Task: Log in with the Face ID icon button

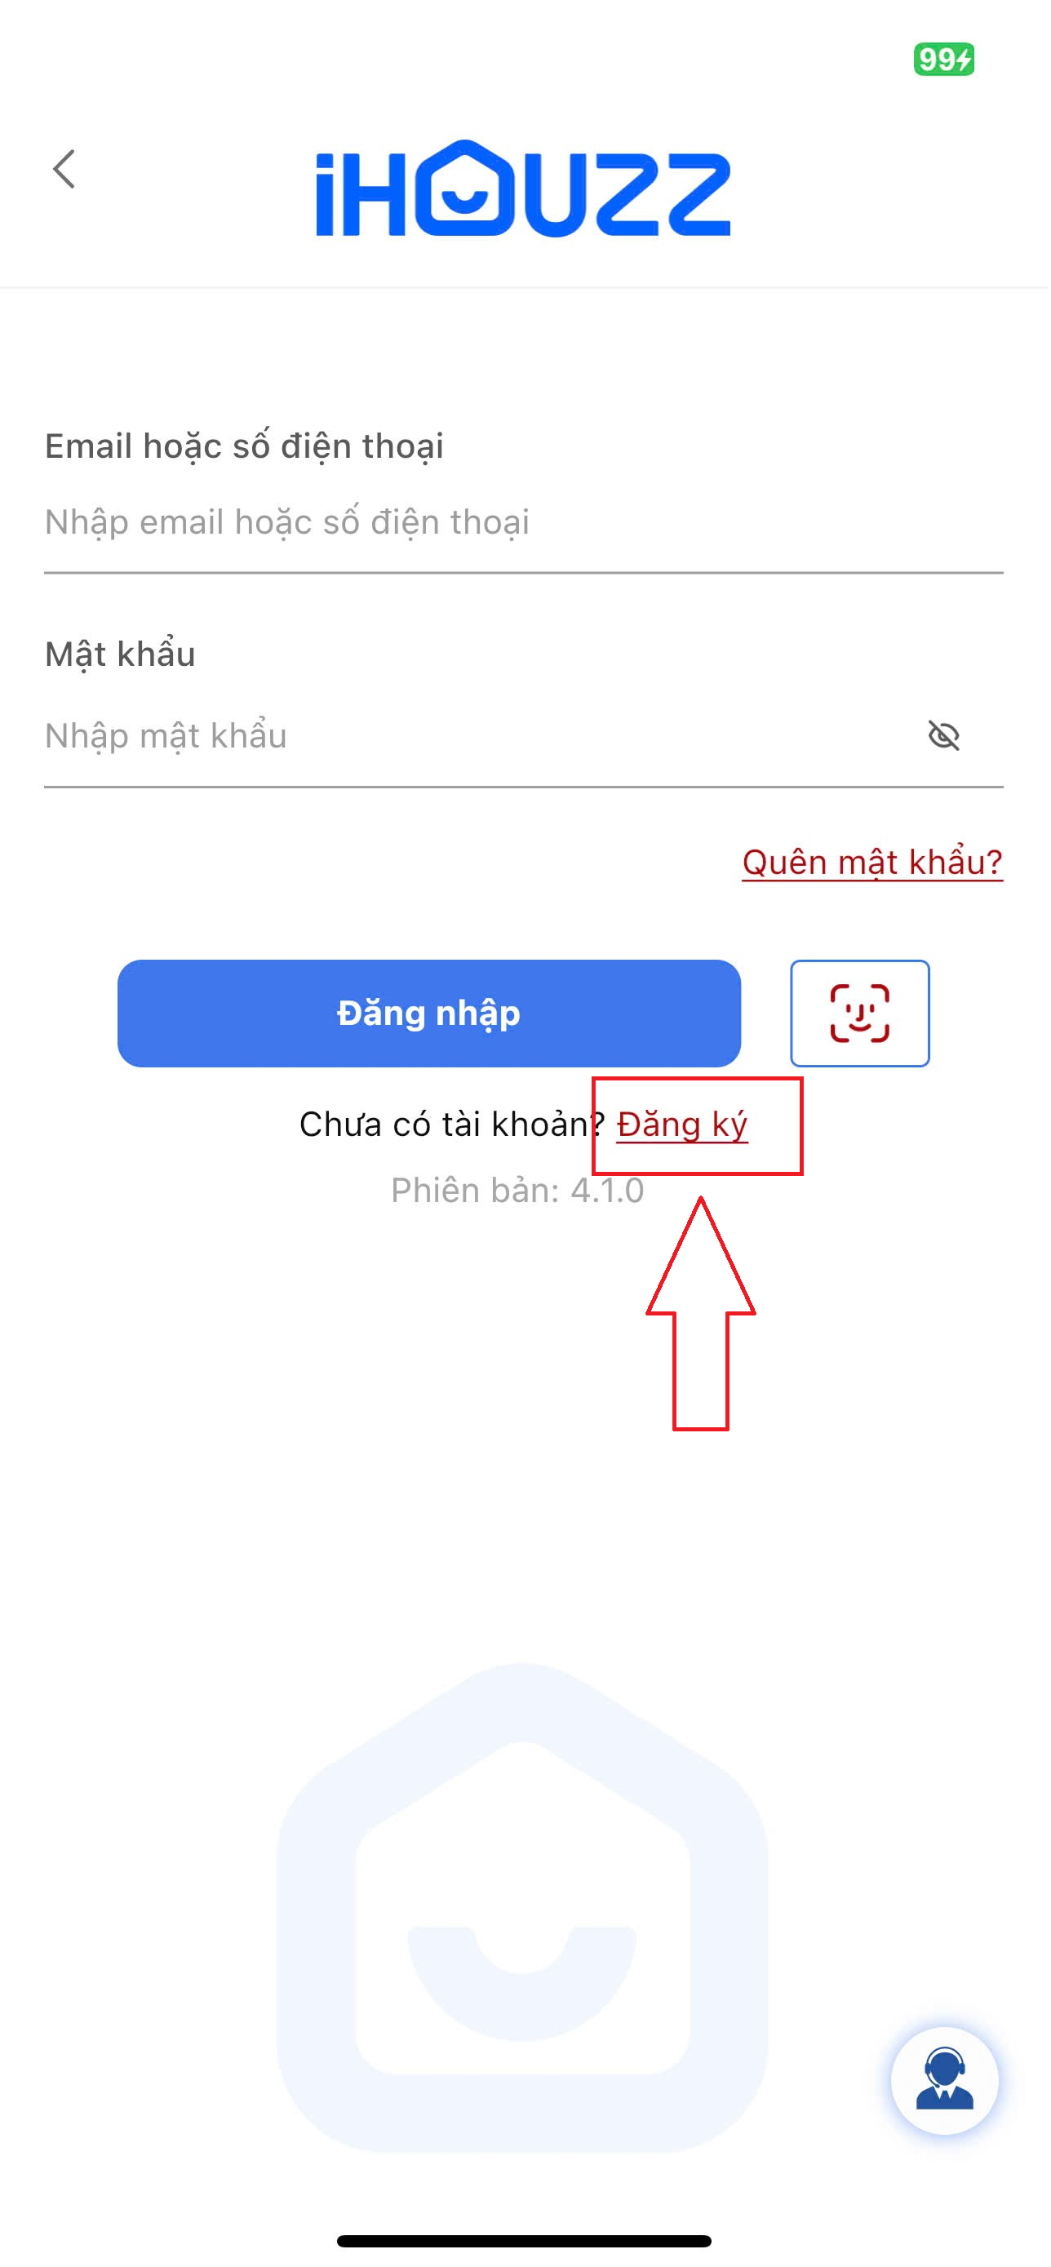Action: [862, 1014]
